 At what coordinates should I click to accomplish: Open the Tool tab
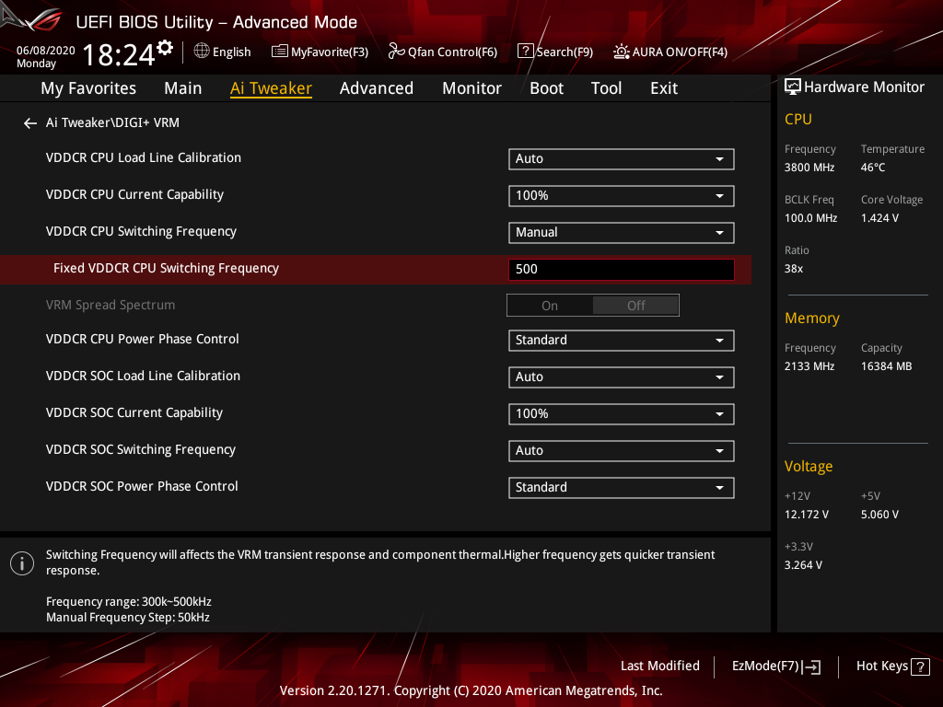pyautogui.click(x=606, y=88)
